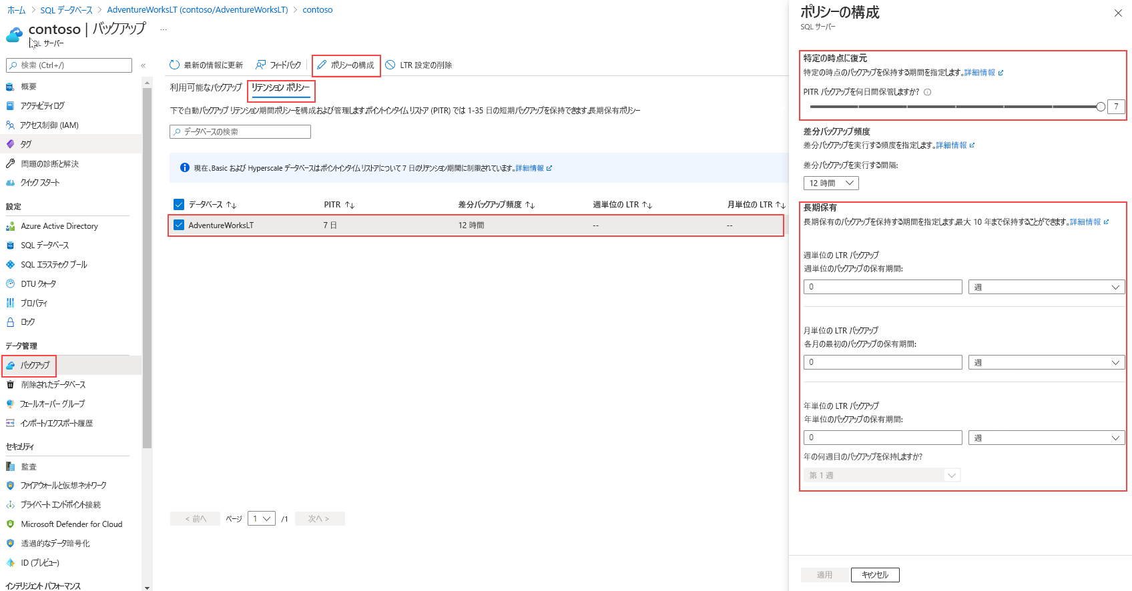
Task: Click 透過的なデータ暗号化 shield icon
Action: (10, 544)
